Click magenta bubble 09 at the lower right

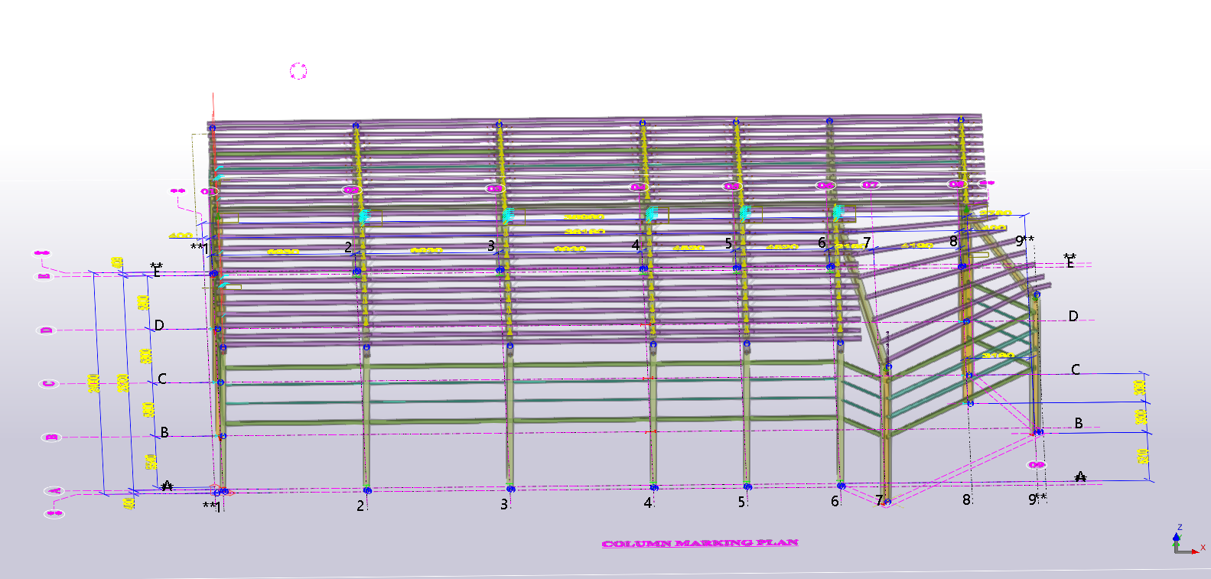click(1037, 465)
